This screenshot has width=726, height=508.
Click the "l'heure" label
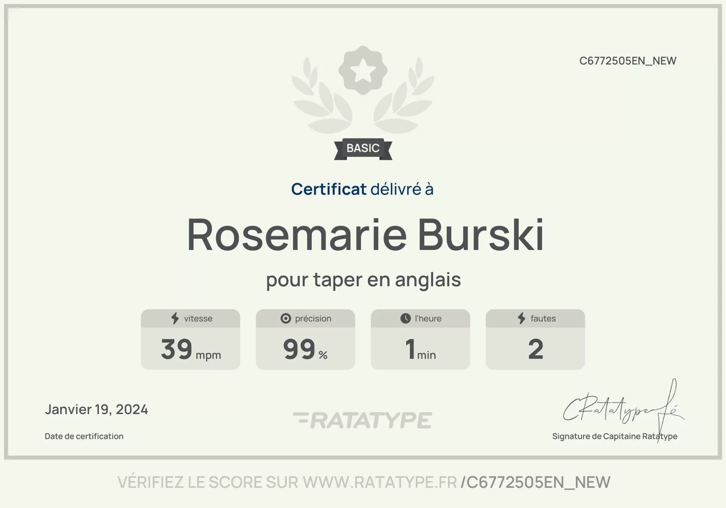pos(428,319)
